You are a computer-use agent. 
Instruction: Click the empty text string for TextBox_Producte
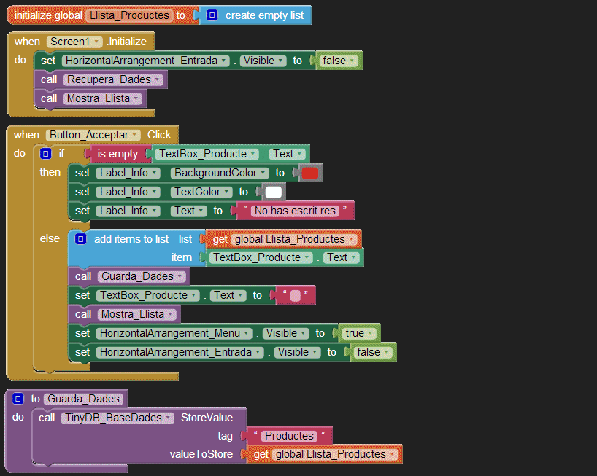[x=294, y=295]
